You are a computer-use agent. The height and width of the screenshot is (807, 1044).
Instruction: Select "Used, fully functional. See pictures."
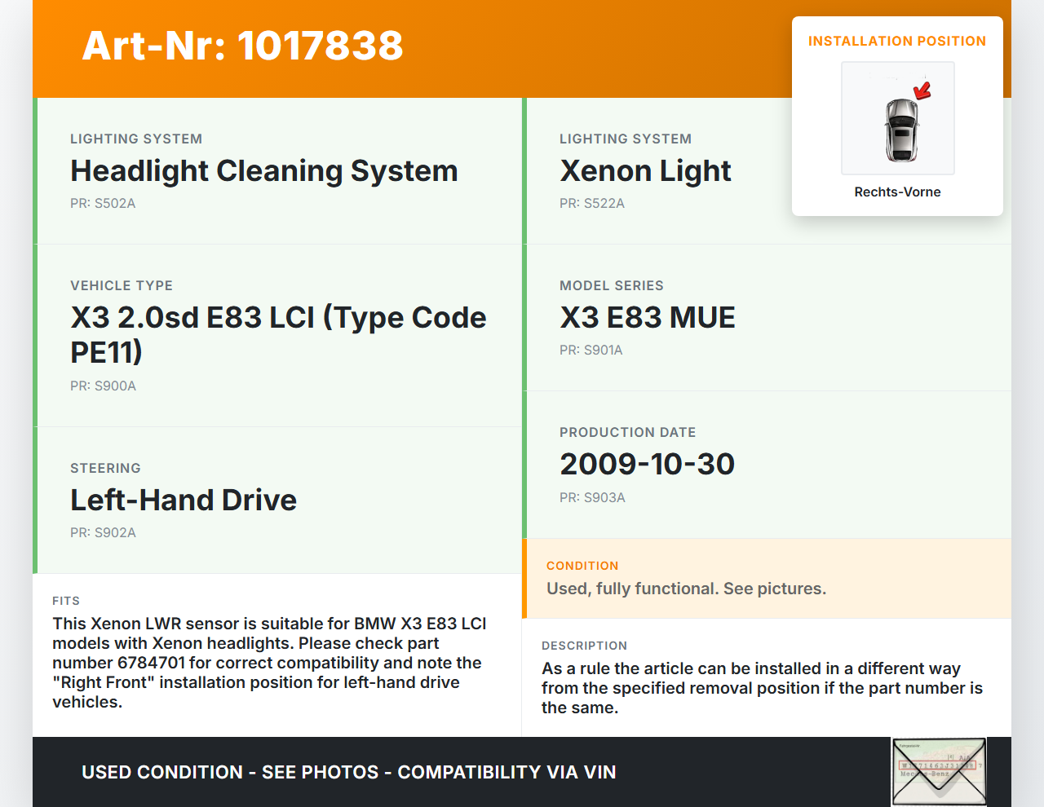pyautogui.click(x=686, y=589)
